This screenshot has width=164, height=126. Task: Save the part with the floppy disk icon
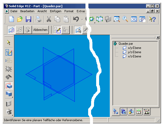tap(28, 19)
